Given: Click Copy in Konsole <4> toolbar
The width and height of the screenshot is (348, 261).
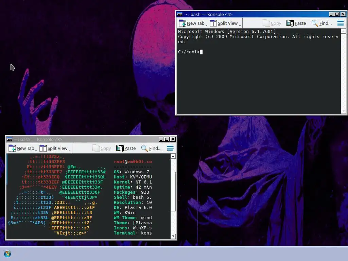Looking at the screenshot, I should [272, 23].
